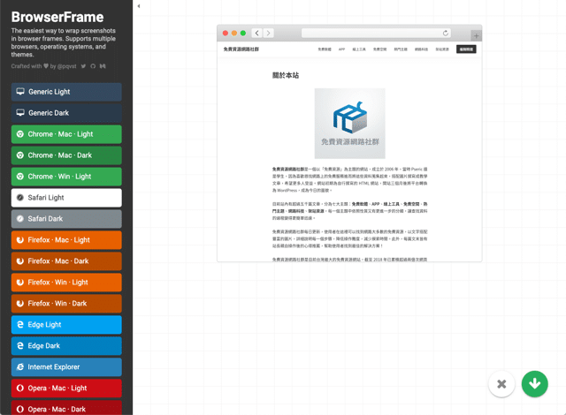Click the 關於本站 heading in preview
566x415 pixels.
(x=286, y=75)
